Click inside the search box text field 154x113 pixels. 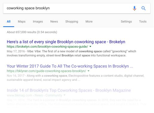point(68,8)
